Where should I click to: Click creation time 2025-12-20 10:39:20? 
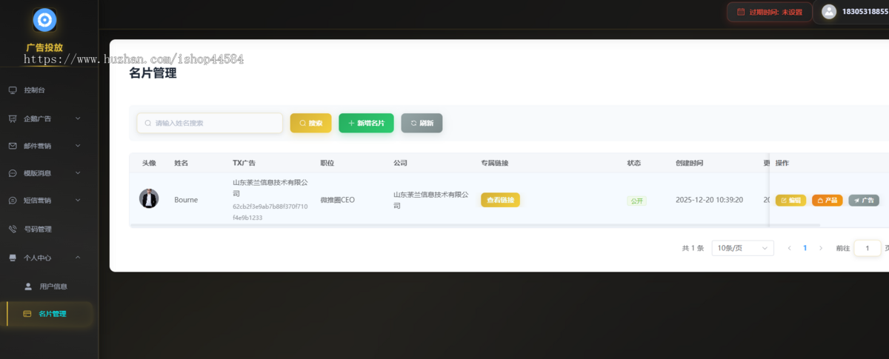709,200
